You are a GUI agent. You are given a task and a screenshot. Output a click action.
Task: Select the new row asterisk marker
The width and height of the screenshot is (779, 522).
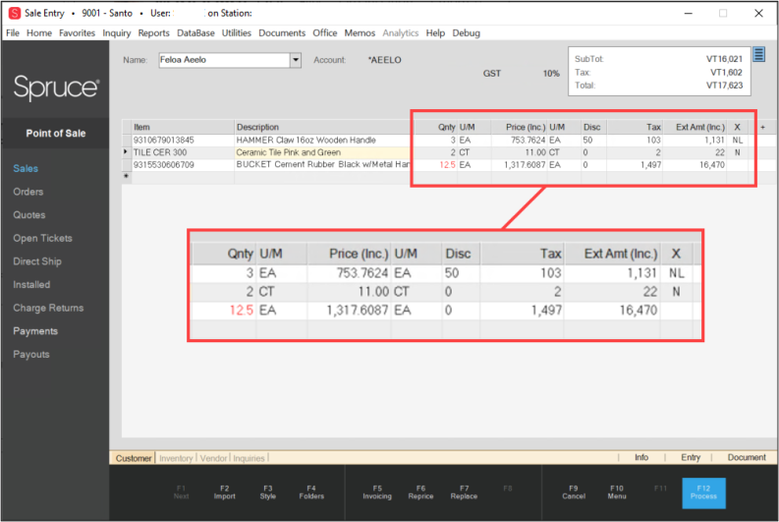[126, 177]
